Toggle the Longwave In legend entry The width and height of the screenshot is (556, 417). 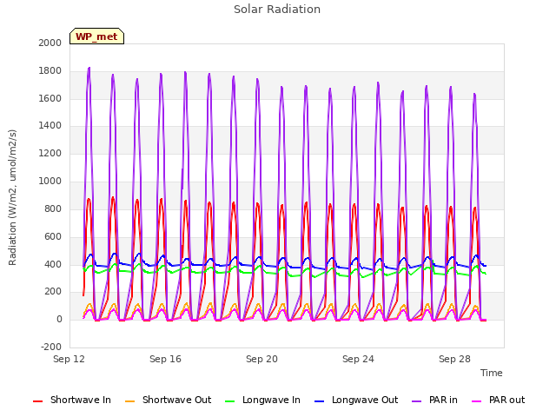(x=262, y=400)
